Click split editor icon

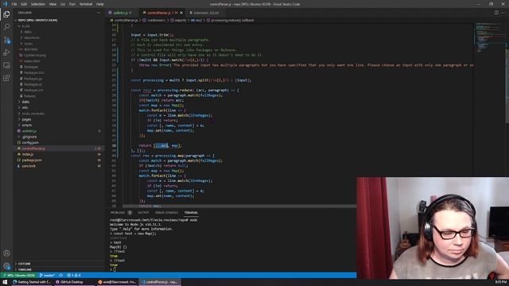point(496,13)
